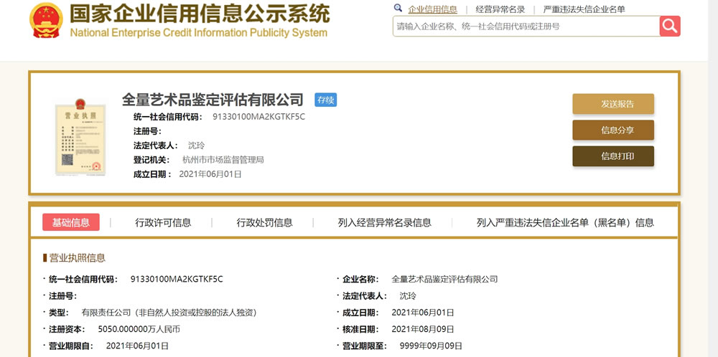The width and height of the screenshot is (718, 357).
Task: Click company type 有限责任公司（非自然人投资或控股的法人独资）
Action: [169, 313]
